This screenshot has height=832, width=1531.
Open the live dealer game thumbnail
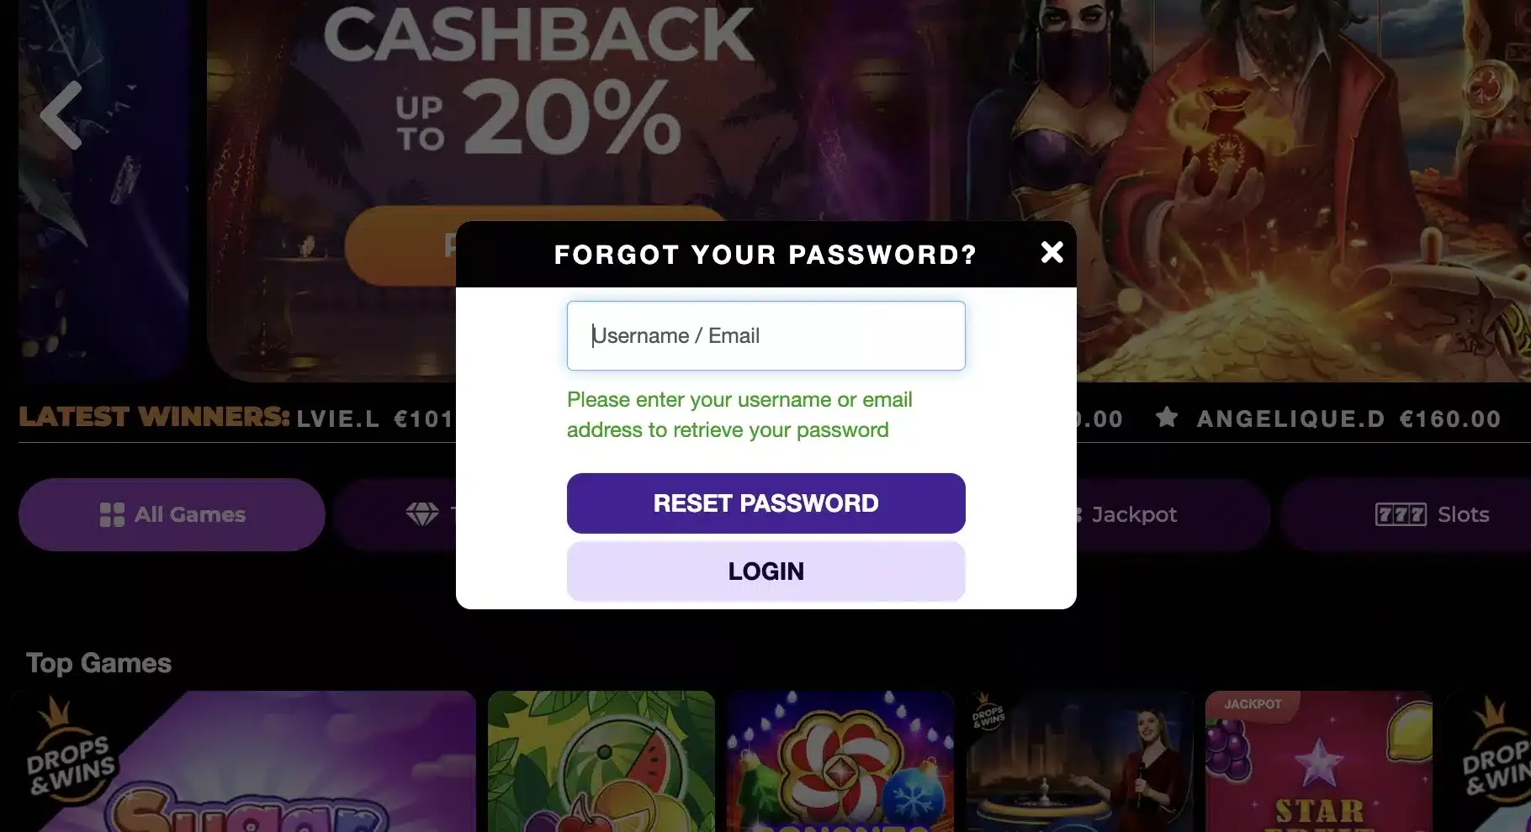(x=1080, y=761)
